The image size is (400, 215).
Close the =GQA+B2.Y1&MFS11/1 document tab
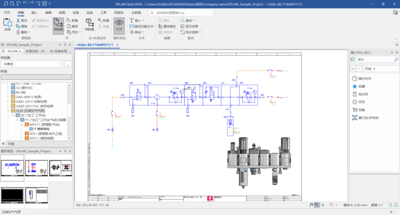(x=117, y=45)
